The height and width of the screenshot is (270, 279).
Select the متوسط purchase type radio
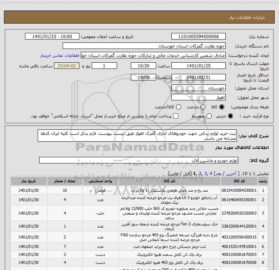coord(209,116)
